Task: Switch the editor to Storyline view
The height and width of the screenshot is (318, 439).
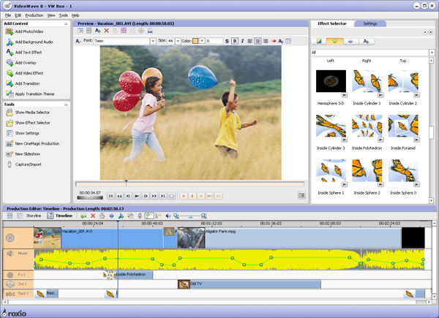Action: pos(34,216)
